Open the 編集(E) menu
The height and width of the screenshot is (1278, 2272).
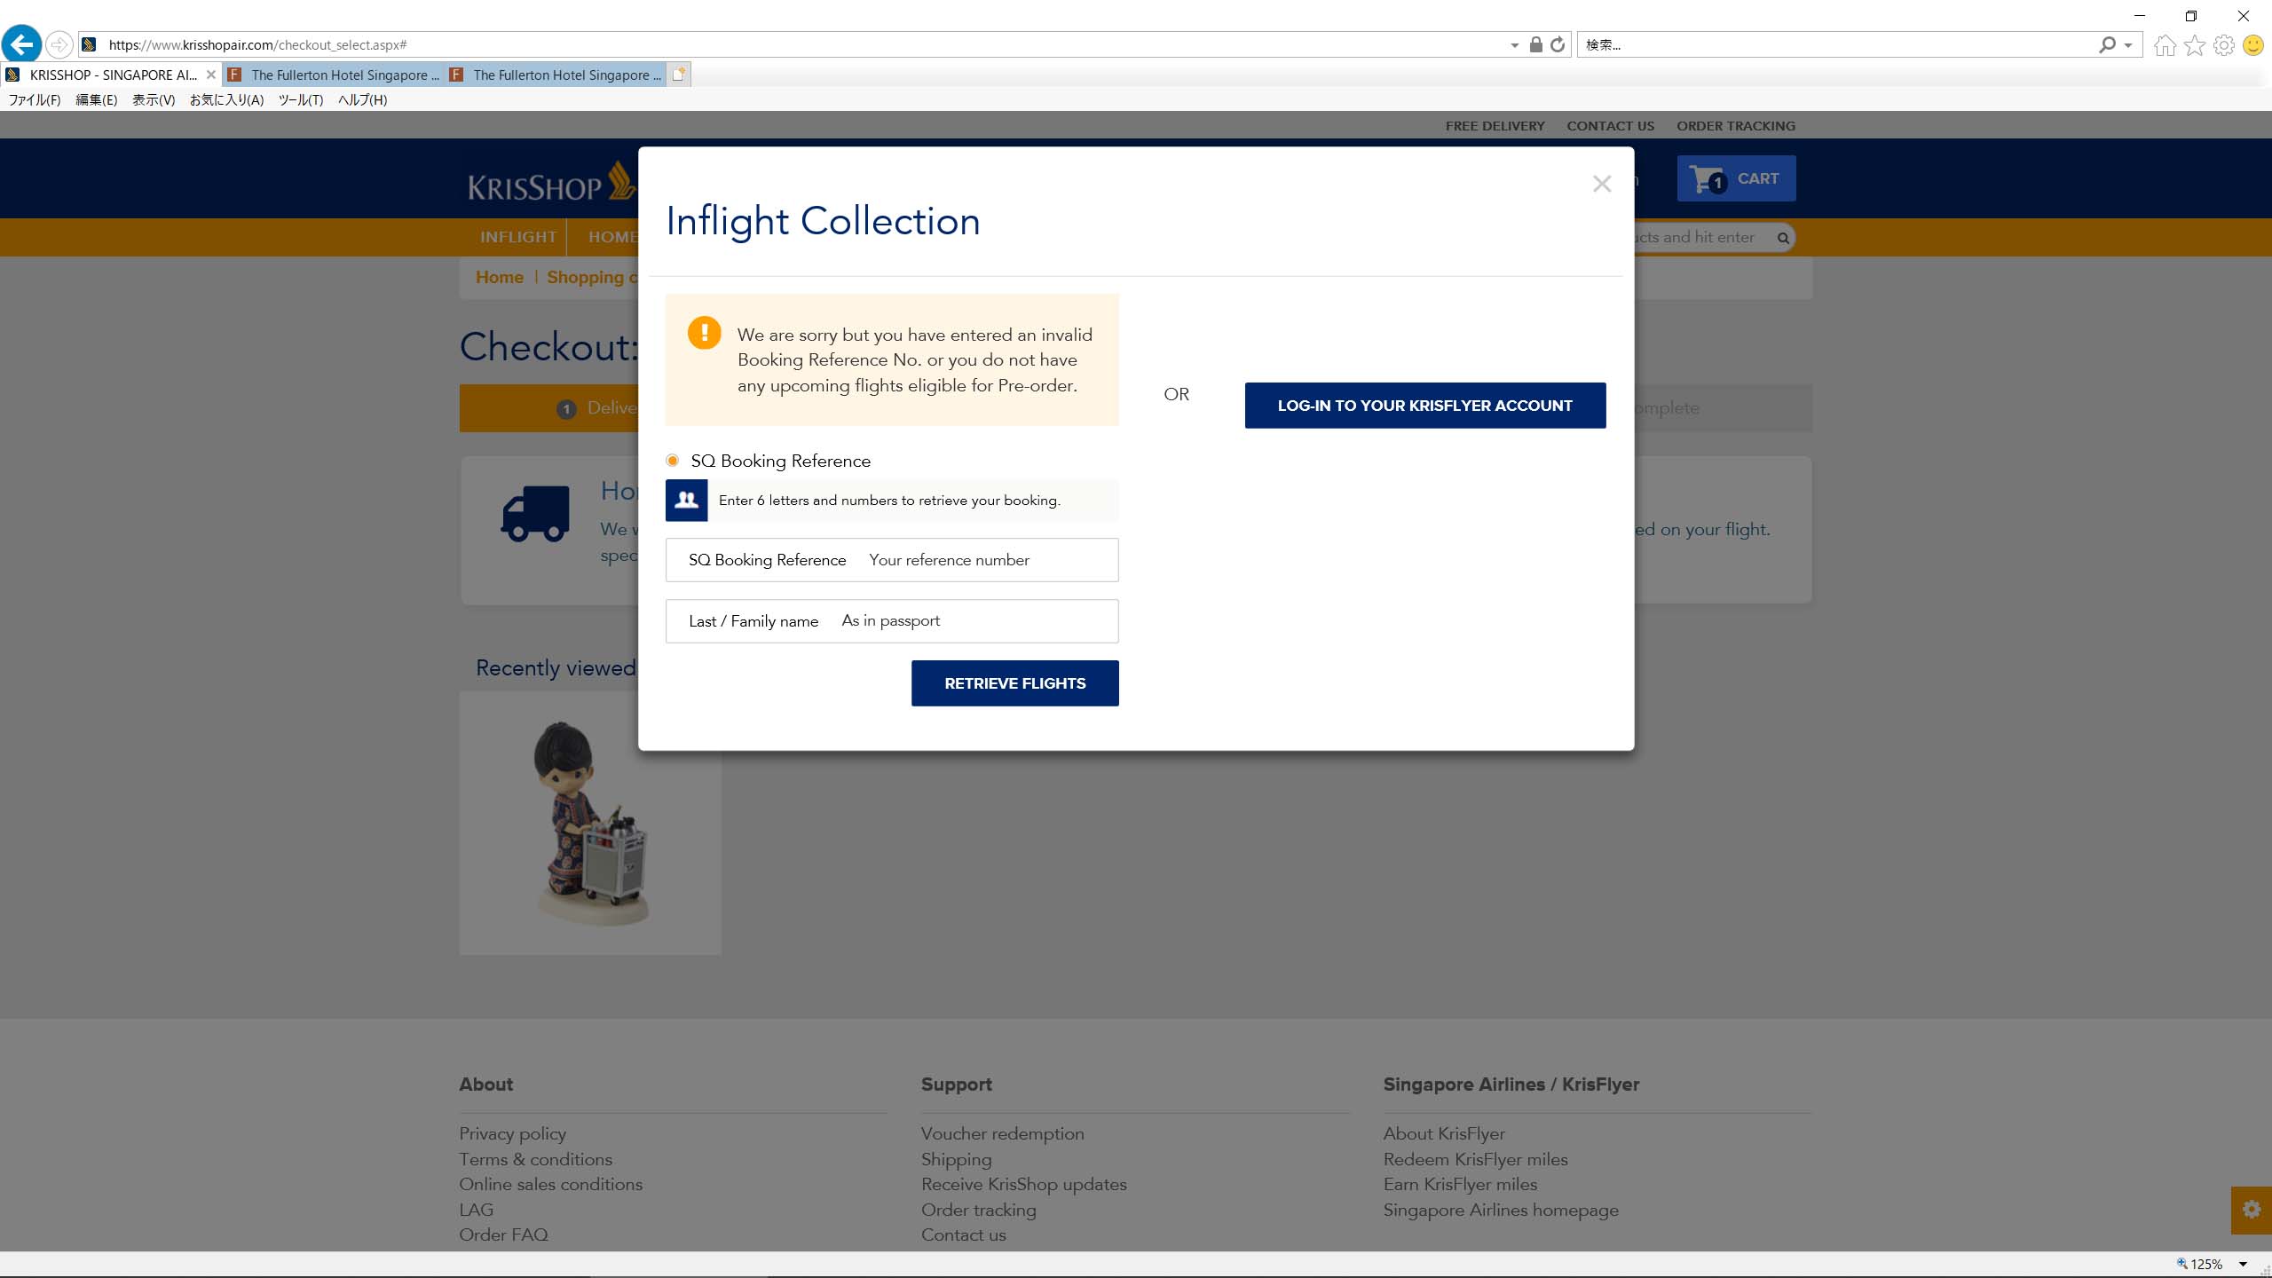(96, 99)
